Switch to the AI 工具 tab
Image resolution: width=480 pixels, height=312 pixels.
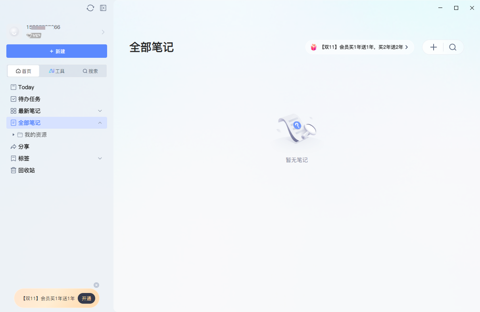coord(56,71)
